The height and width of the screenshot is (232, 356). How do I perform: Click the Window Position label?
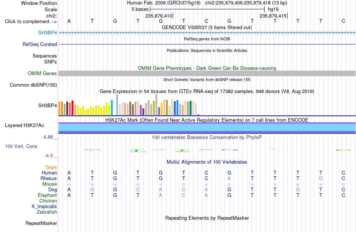coord(39,3)
